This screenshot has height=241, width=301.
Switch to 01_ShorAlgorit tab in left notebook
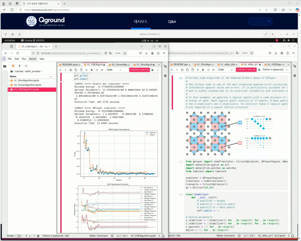point(144,65)
